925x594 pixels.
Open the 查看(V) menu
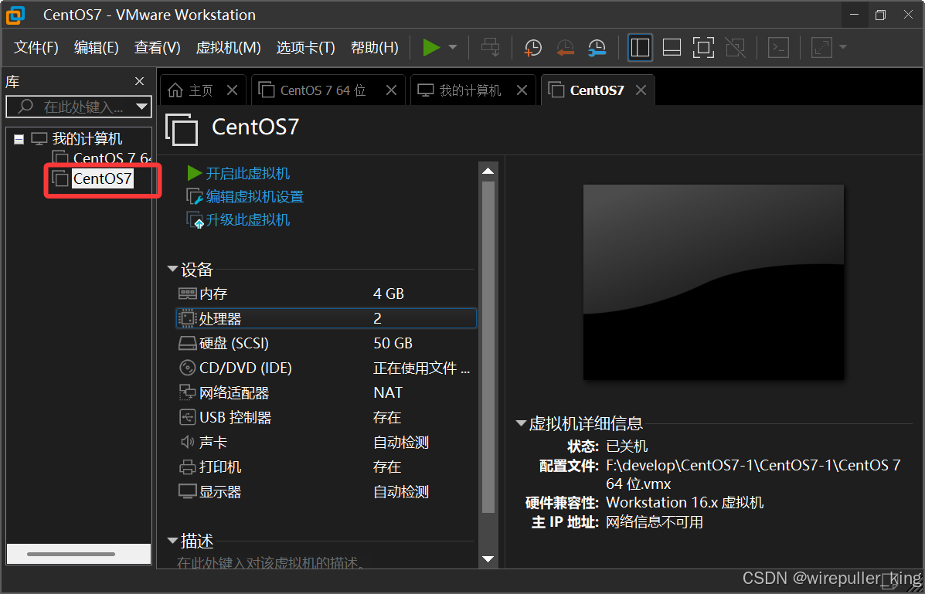coord(157,47)
